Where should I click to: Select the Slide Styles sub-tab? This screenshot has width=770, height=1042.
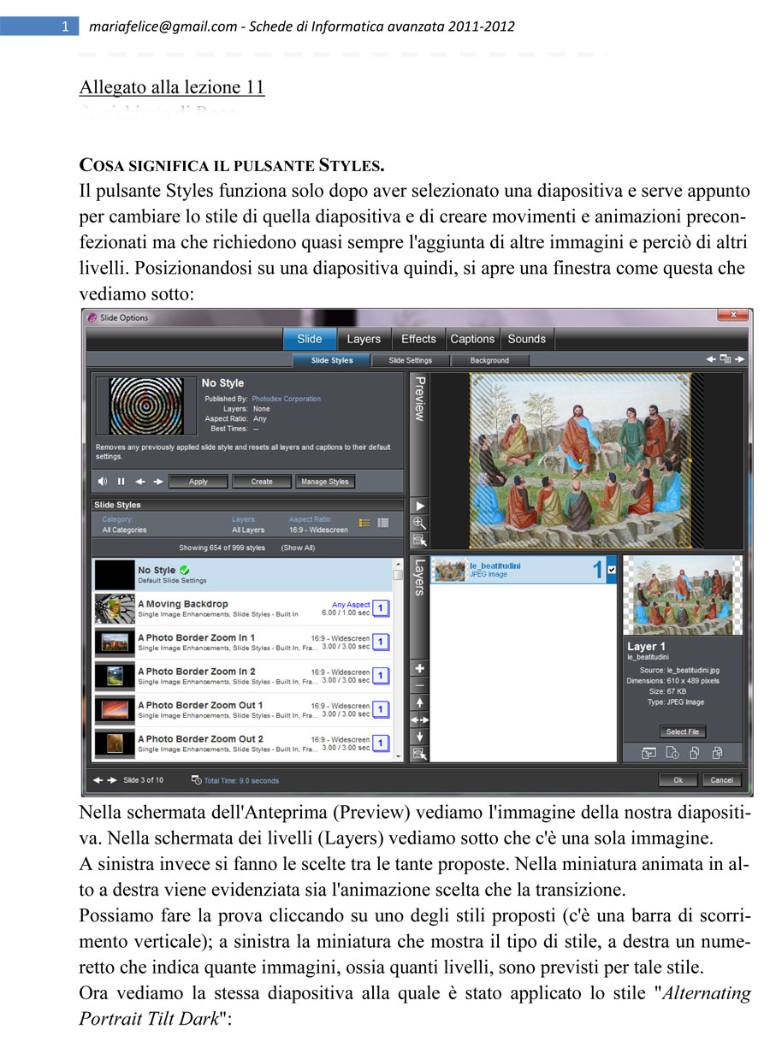click(x=332, y=360)
